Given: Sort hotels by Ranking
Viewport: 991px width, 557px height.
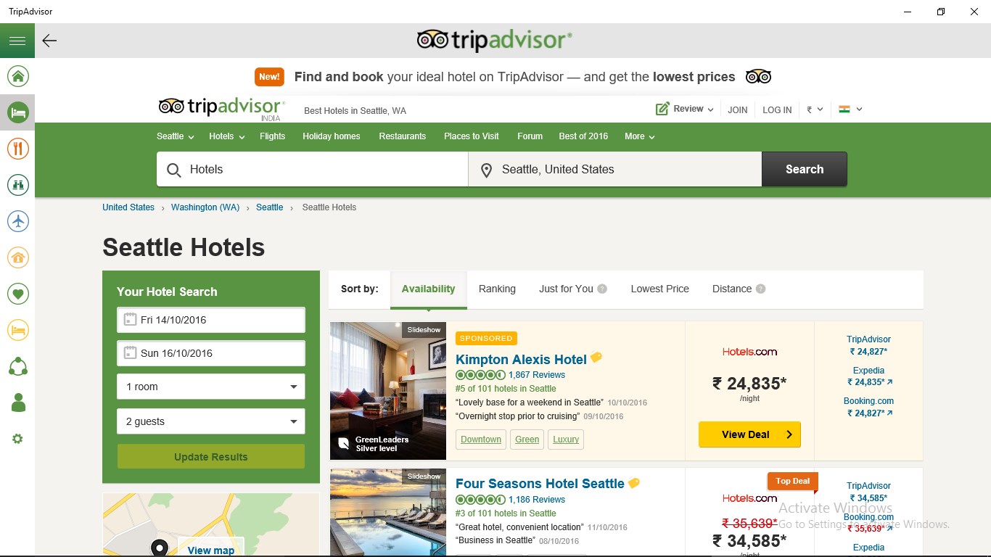Looking at the screenshot, I should [x=497, y=289].
